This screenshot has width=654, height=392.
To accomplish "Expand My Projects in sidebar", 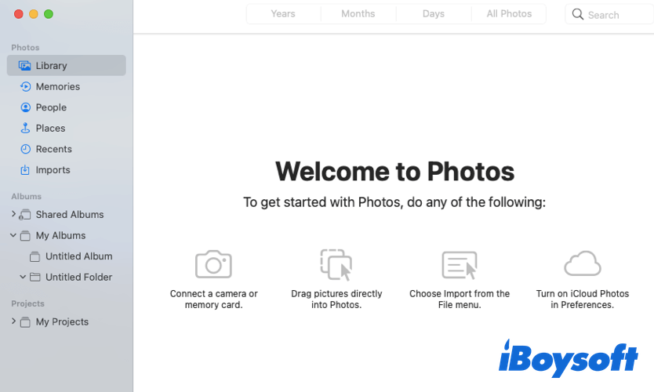I will click(13, 321).
